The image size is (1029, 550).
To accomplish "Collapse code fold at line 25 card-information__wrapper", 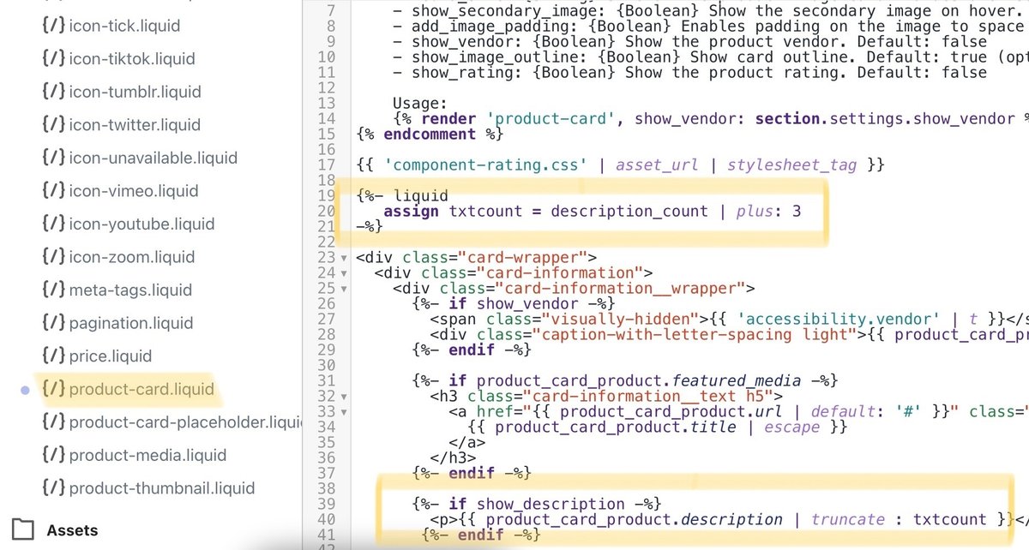I will (x=344, y=290).
